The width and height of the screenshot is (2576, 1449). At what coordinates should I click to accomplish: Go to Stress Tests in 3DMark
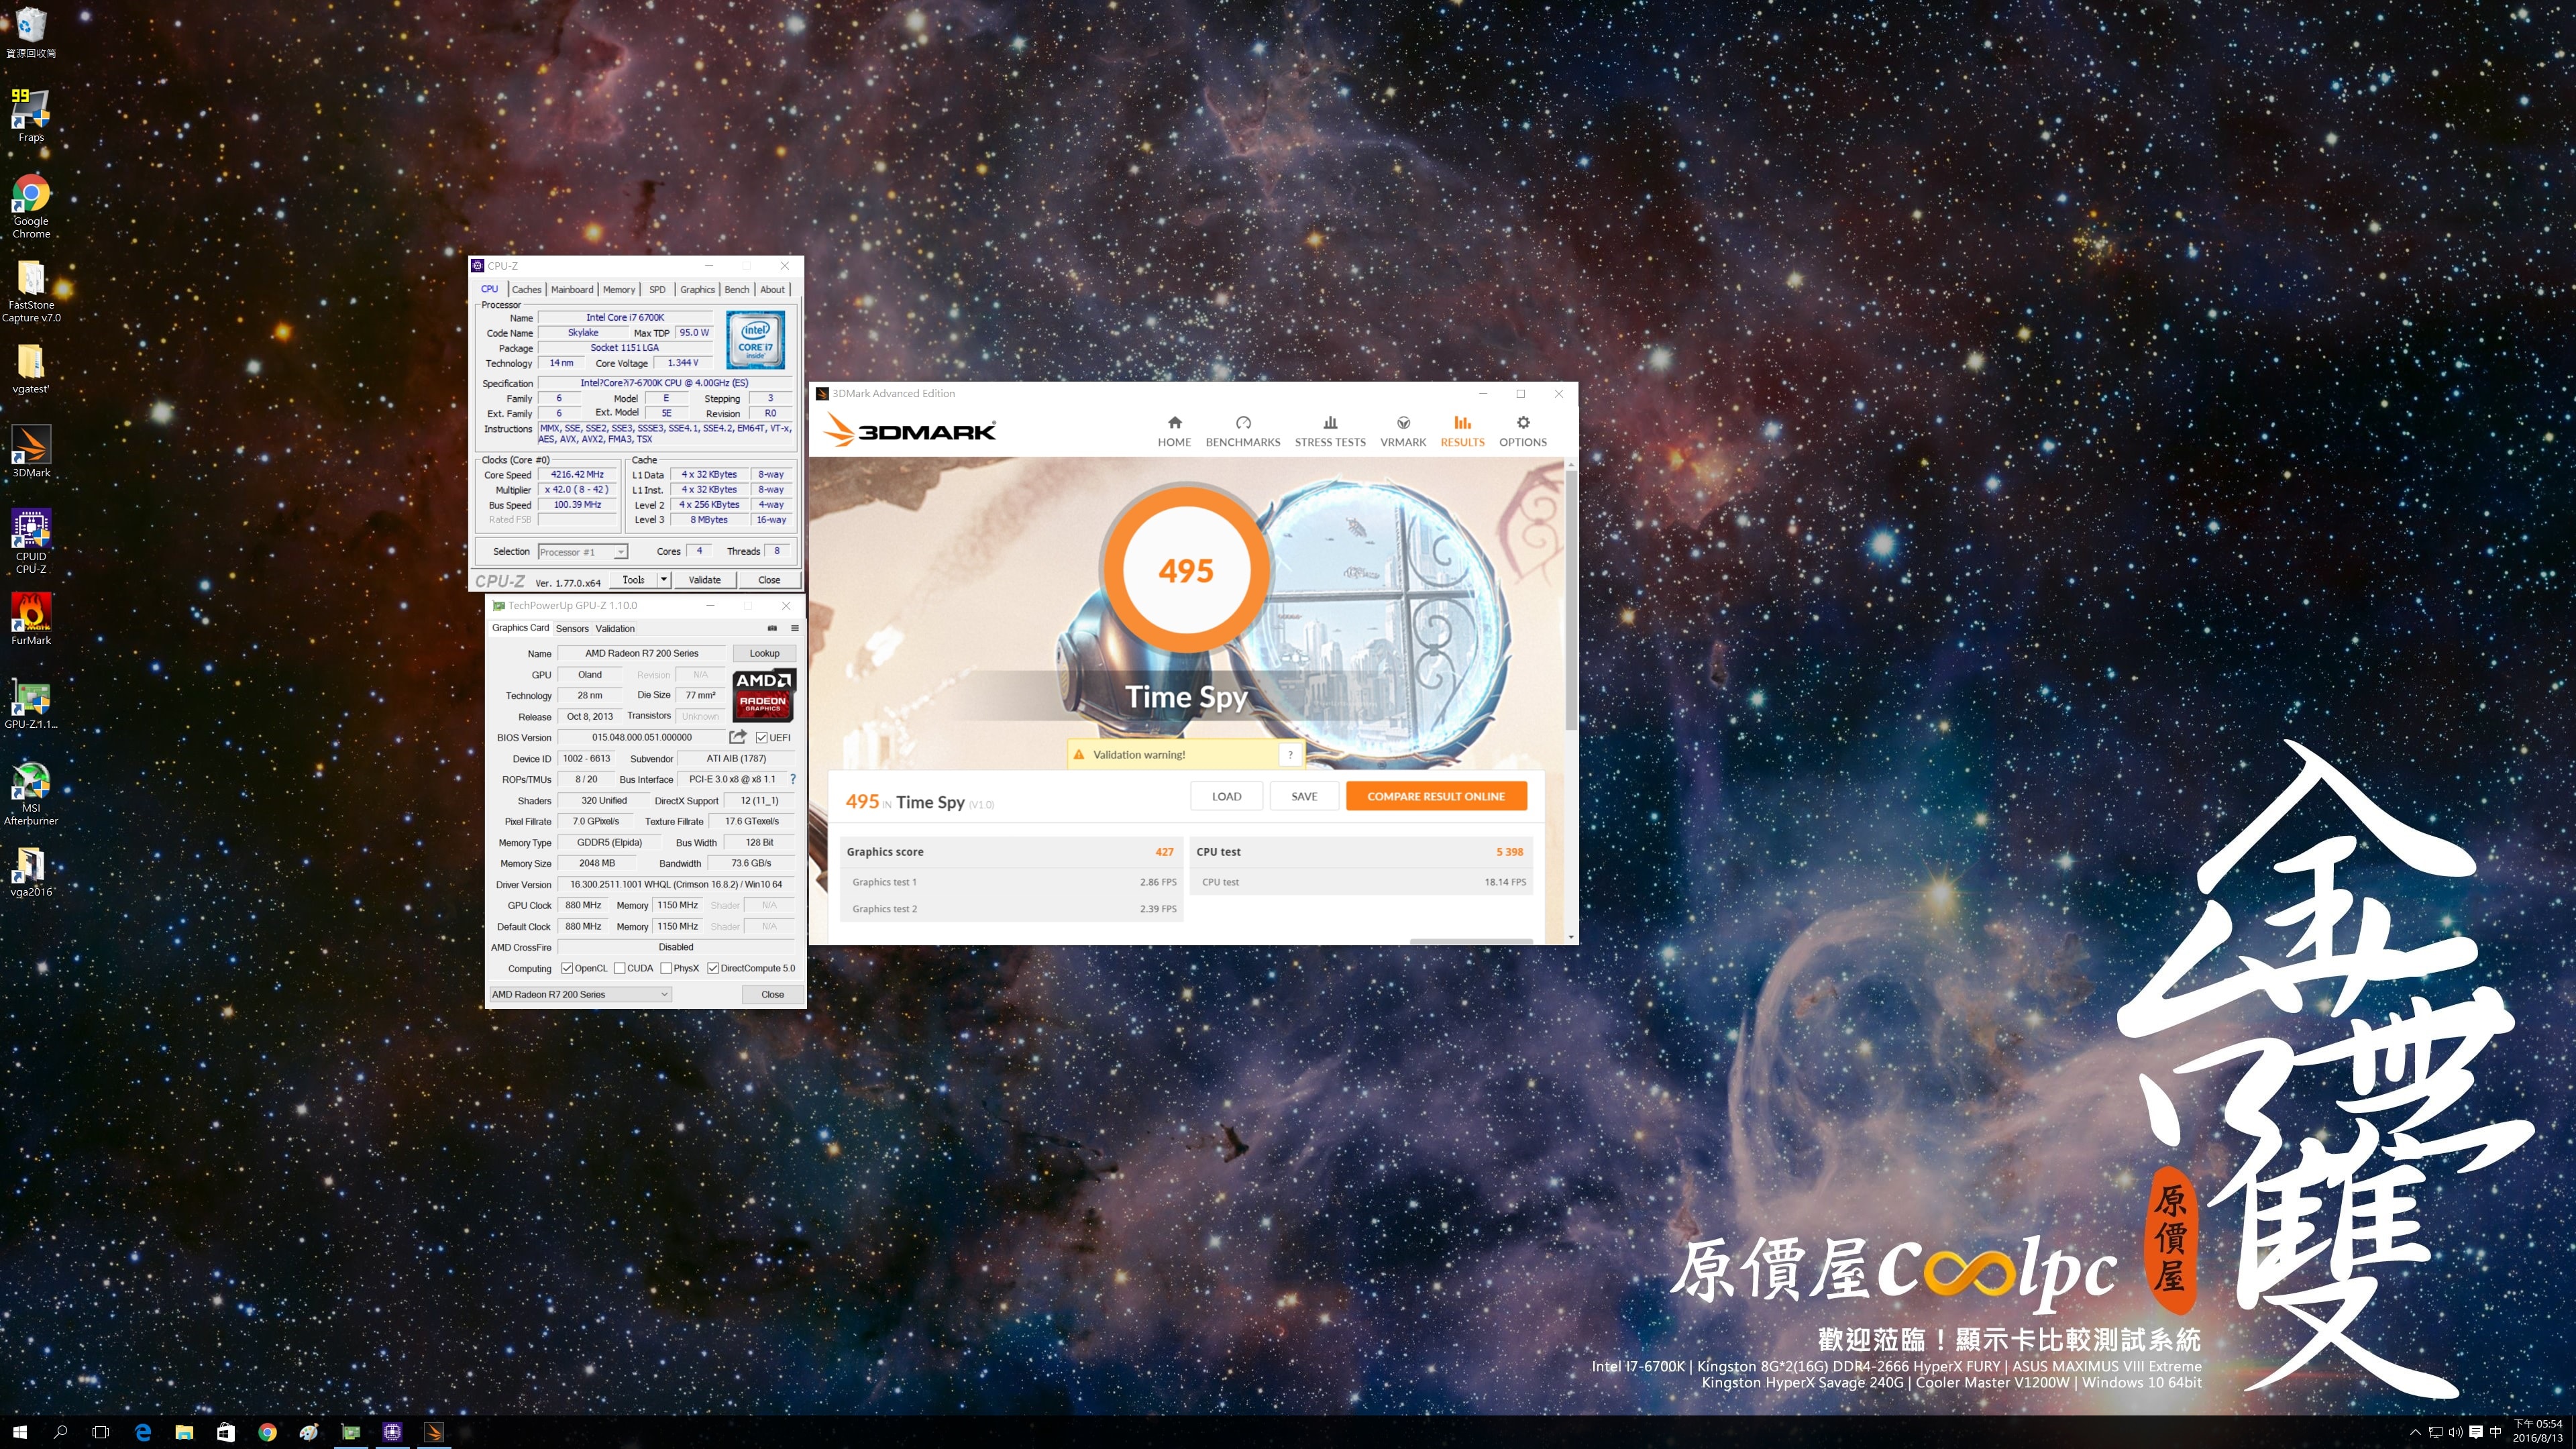pos(1330,432)
